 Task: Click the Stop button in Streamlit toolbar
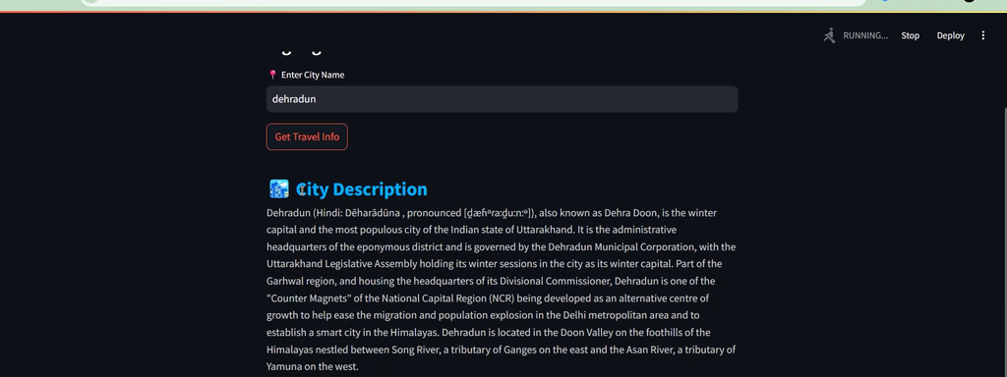(x=910, y=36)
